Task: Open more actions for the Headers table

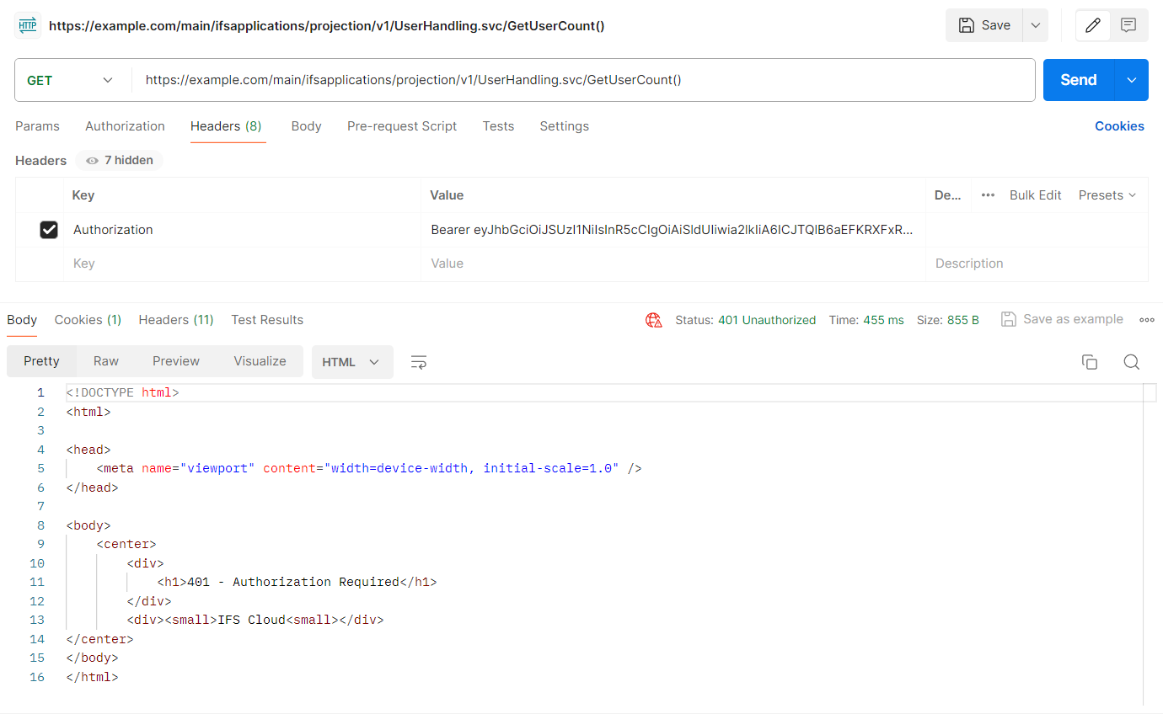Action: coord(988,194)
